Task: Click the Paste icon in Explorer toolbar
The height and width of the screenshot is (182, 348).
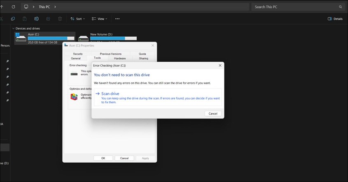Action: pos(25,19)
